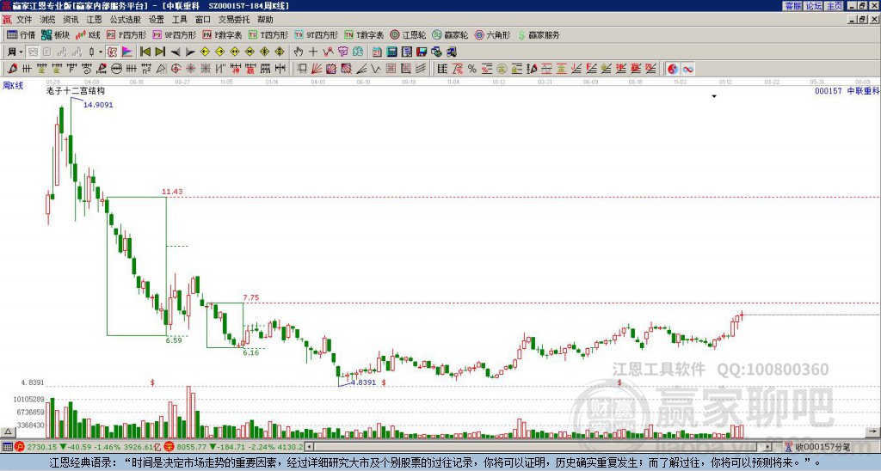This screenshot has width=881, height=471.
Task: Jump to the first bar icon
Action: pos(145,52)
